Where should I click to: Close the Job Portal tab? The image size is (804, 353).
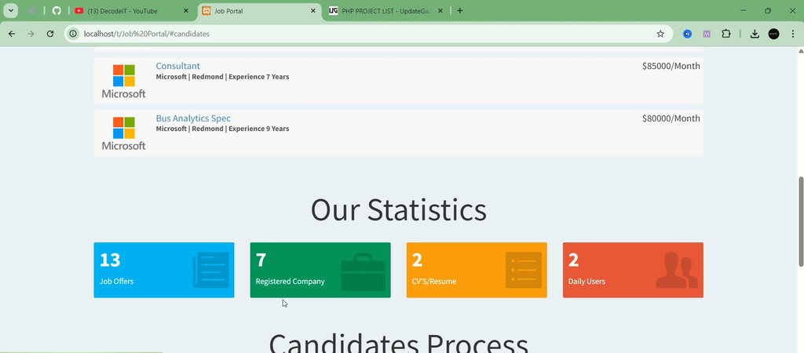pyautogui.click(x=313, y=11)
